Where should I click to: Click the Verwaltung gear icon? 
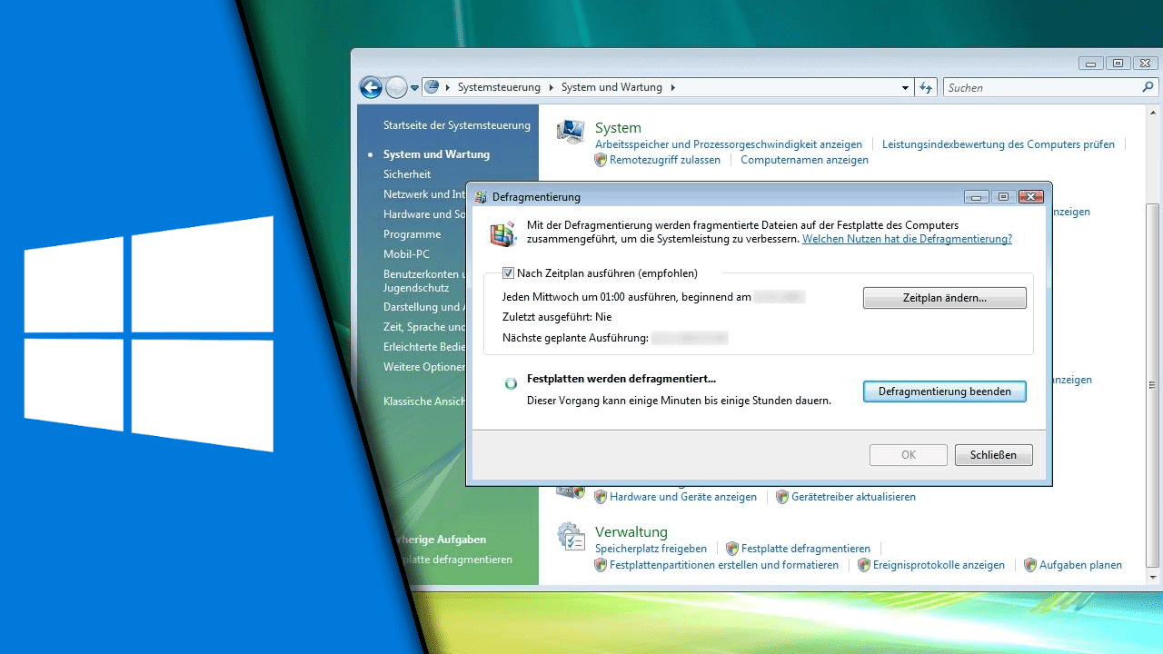(x=571, y=536)
